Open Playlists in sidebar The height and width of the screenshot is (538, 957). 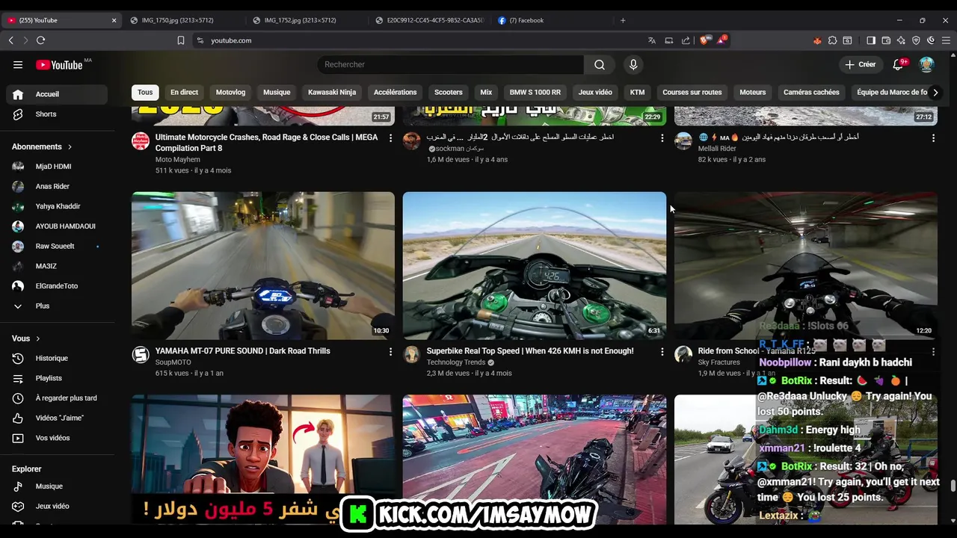point(57,378)
